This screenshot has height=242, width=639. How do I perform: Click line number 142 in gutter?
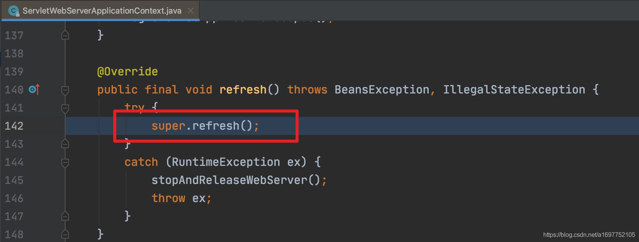point(14,126)
